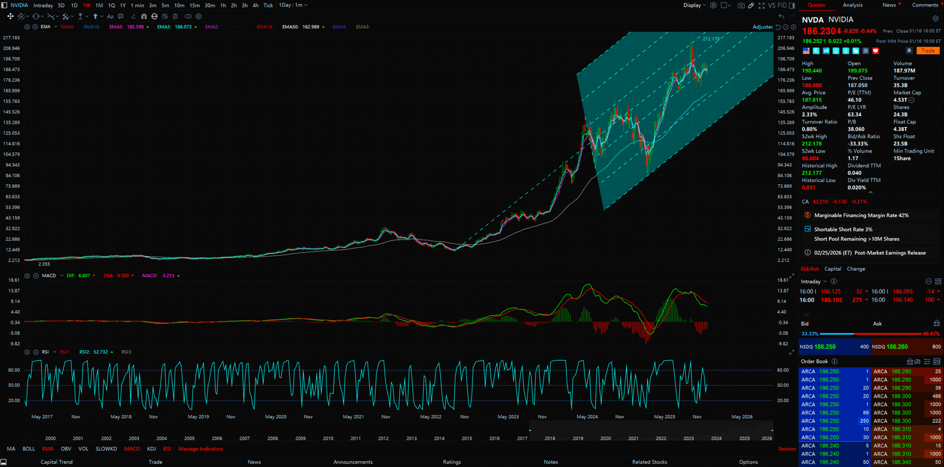
Task: Click the magnet snap drawing tool
Action: coord(144,16)
